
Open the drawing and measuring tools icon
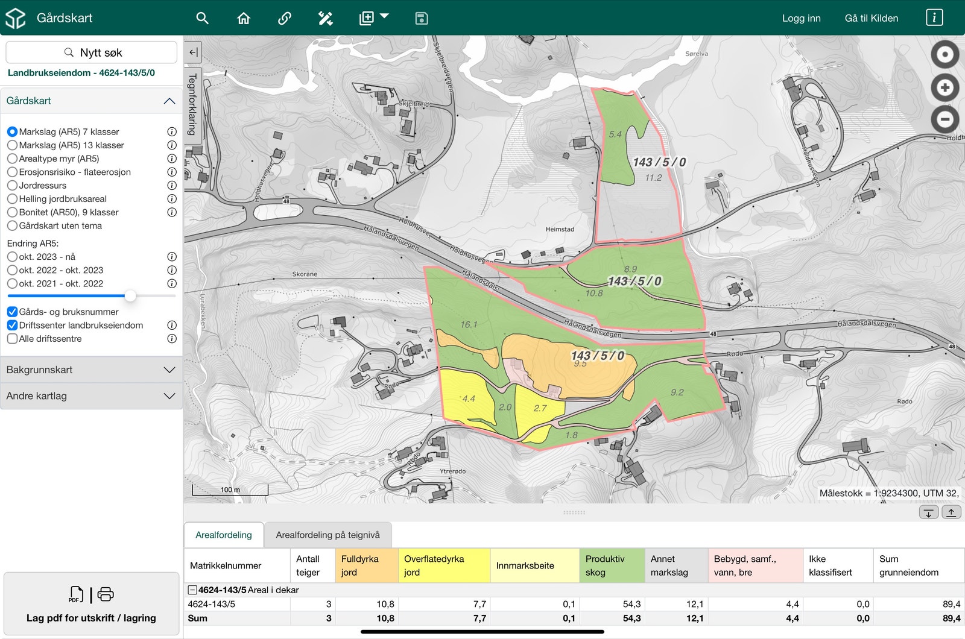pyautogui.click(x=326, y=18)
